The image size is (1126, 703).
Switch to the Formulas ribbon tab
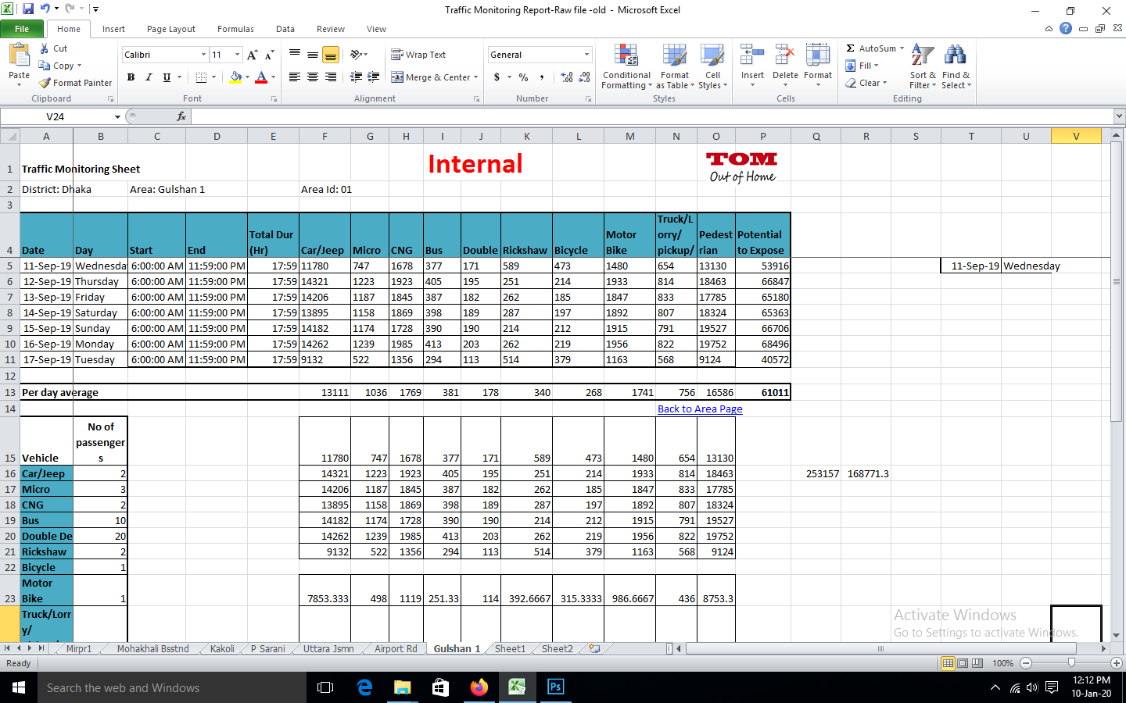coord(235,28)
